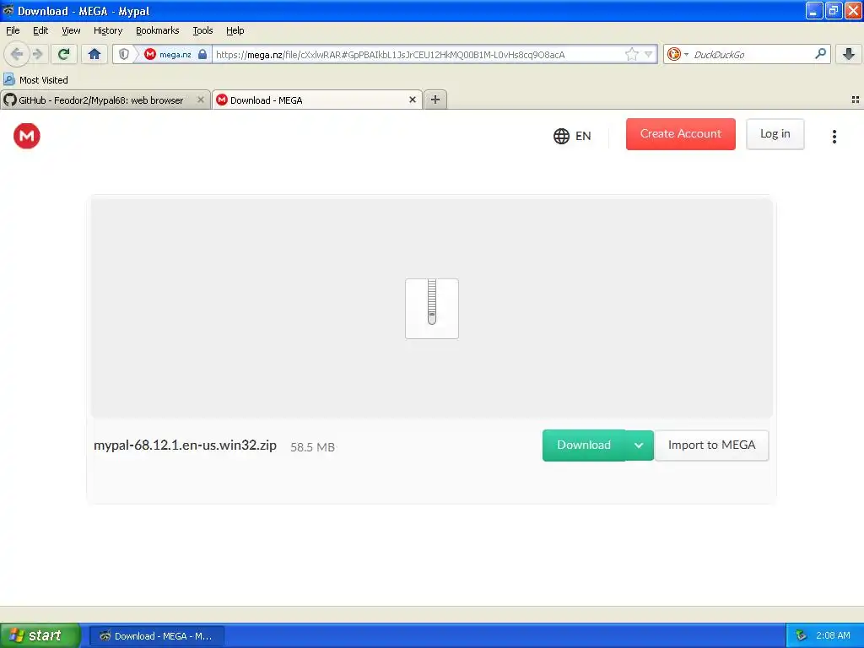Open the Tools menu
The height and width of the screenshot is (648, 864).
point(202,30)
